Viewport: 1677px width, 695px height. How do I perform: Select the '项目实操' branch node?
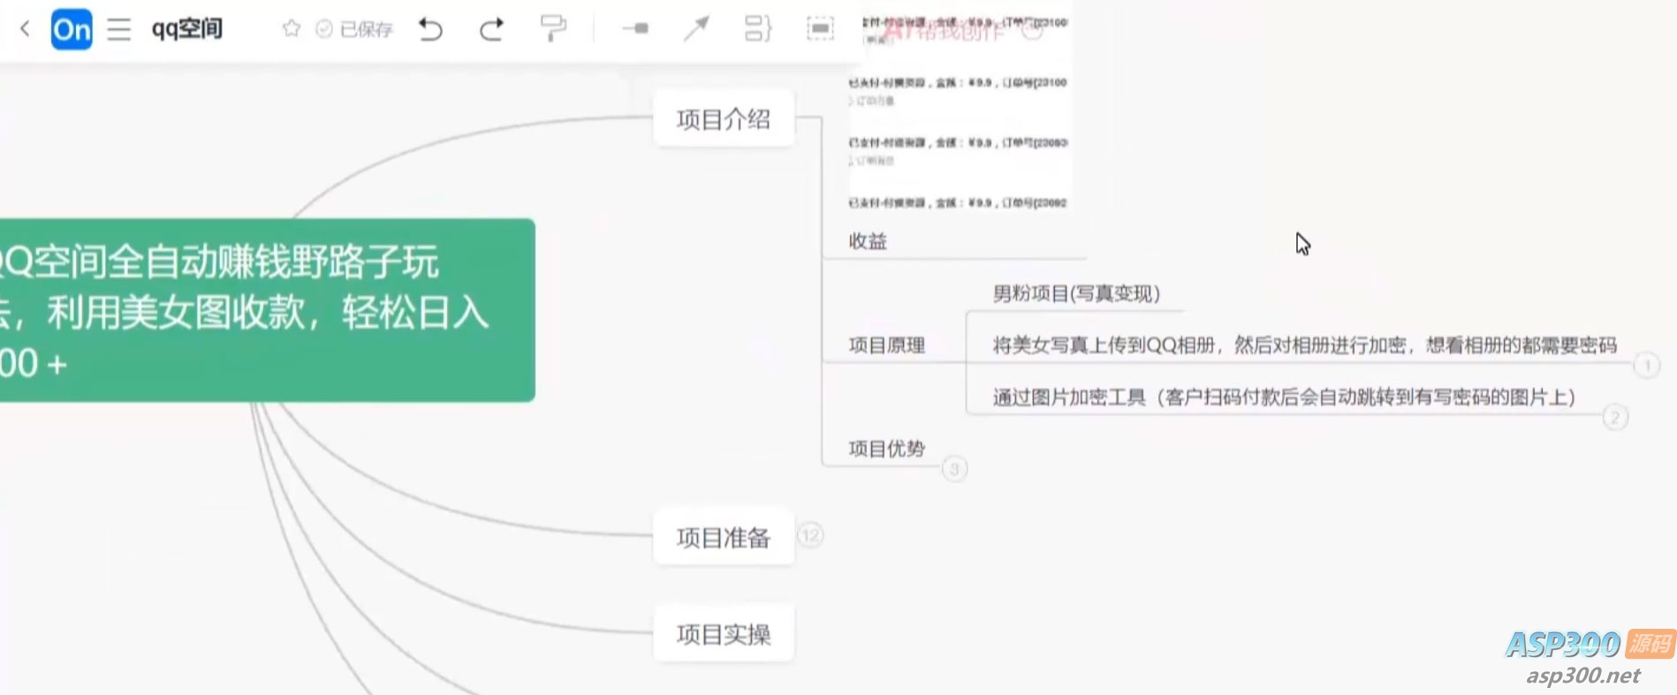[724, 634]
